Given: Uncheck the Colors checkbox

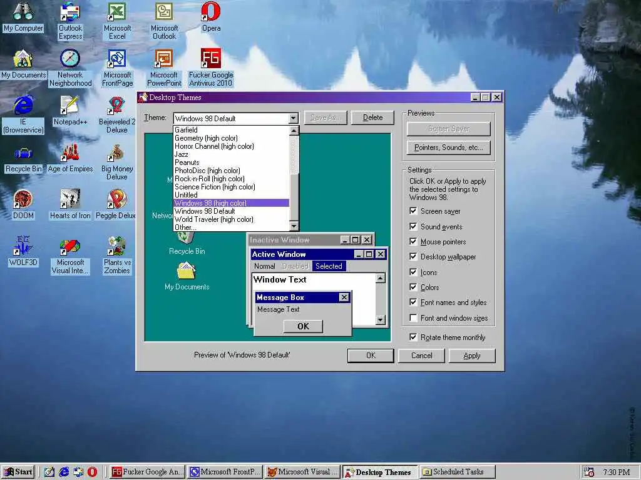Looking at the screenshot, I should 413,287.
